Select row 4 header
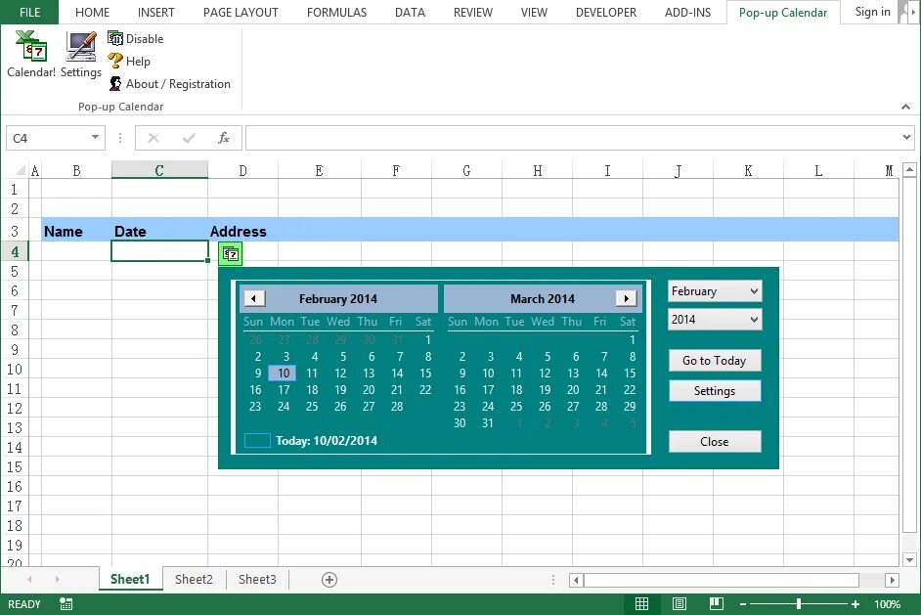The image size is (921, 615). tap(15, 251)
